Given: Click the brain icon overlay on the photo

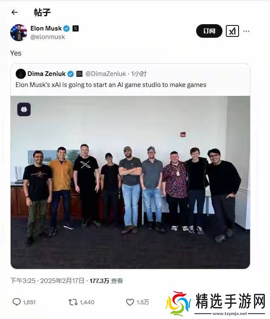Looking at the screenshot, I should 24,109.
